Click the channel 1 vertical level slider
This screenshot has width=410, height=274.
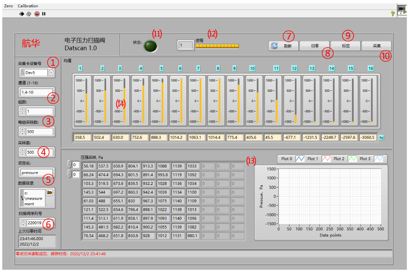point(86,101)
